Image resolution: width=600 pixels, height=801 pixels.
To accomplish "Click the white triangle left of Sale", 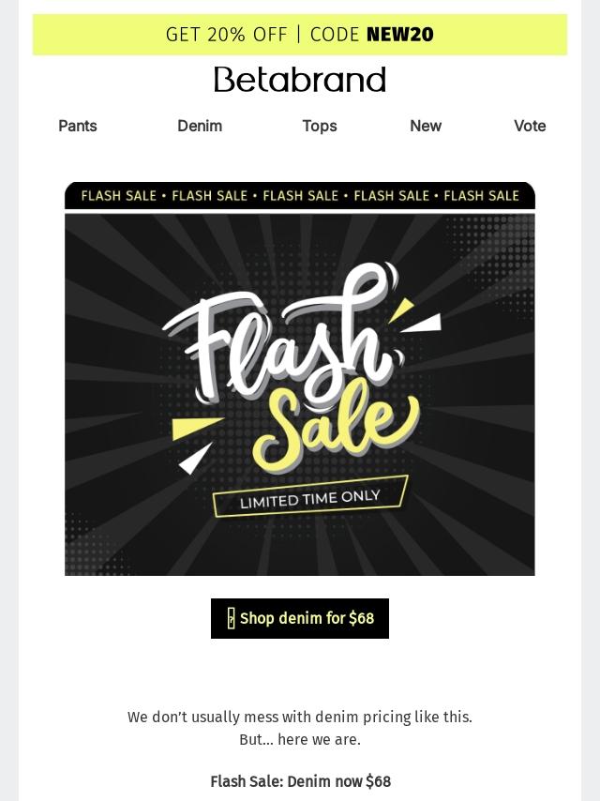I will [x=195, y=459].
